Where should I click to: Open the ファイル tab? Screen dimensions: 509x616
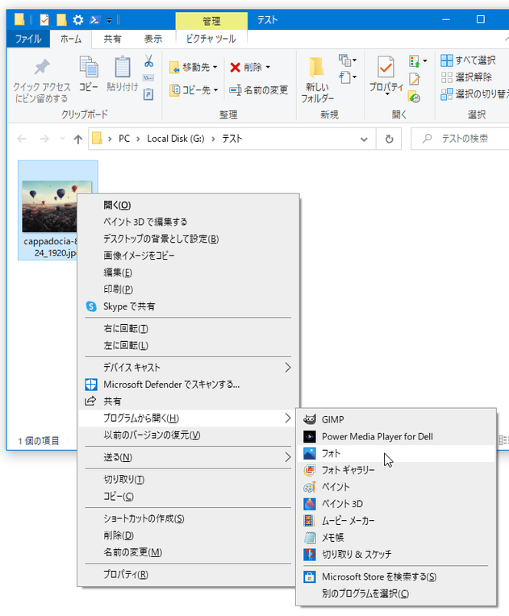[x=28, y=39]
